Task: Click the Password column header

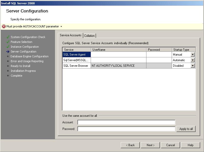Action: 159,50
